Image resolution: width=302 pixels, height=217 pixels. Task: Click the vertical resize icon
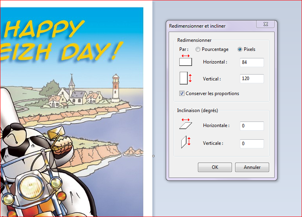186,78
